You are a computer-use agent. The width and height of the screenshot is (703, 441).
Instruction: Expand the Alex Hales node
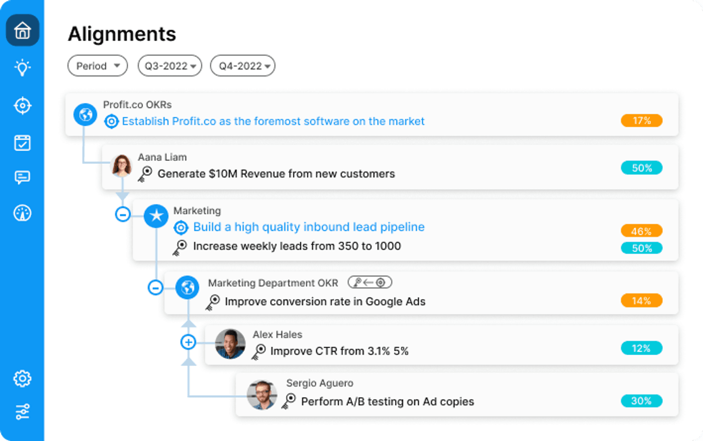click(x=188, y=342)
